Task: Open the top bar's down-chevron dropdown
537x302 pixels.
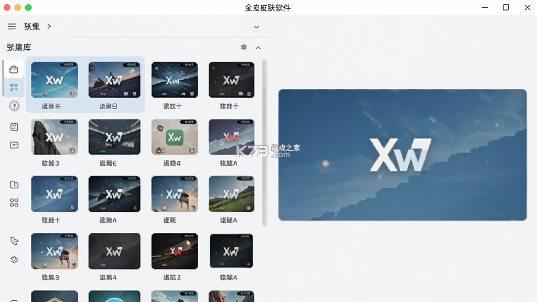Action: 256,27
